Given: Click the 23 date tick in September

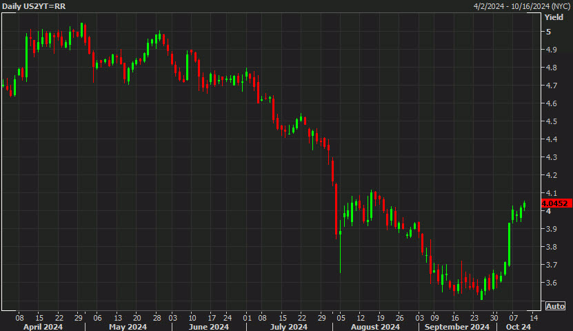Looking at the screenshot, I should coord(474,317).
